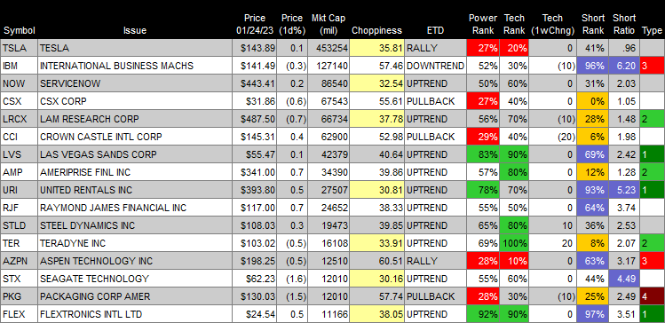Screen dimensions: 665x323
Task: Click LAM RESEARCH CORP issue name
Action: pos(89,119)
